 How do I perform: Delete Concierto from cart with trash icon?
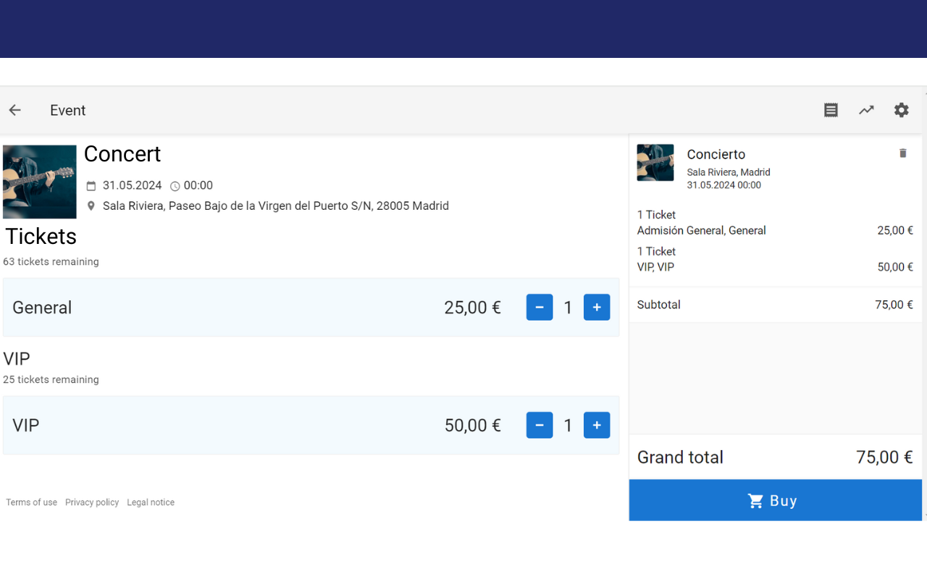(902, 153)
